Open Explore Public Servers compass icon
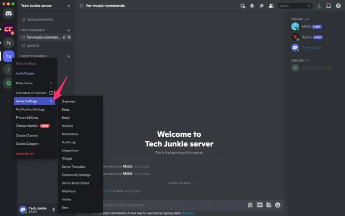The width and height of the screenshot is (345, 216). 8,83
